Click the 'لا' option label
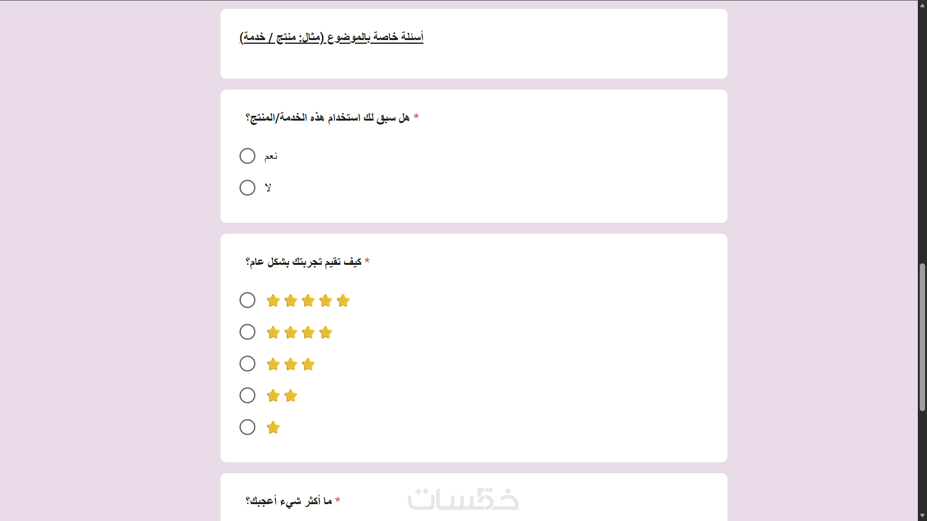Viewport: 927px width, 521px height. [x=268, y=188]
